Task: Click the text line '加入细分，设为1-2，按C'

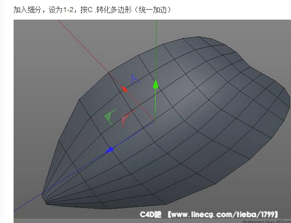Action: pos(53,10)
